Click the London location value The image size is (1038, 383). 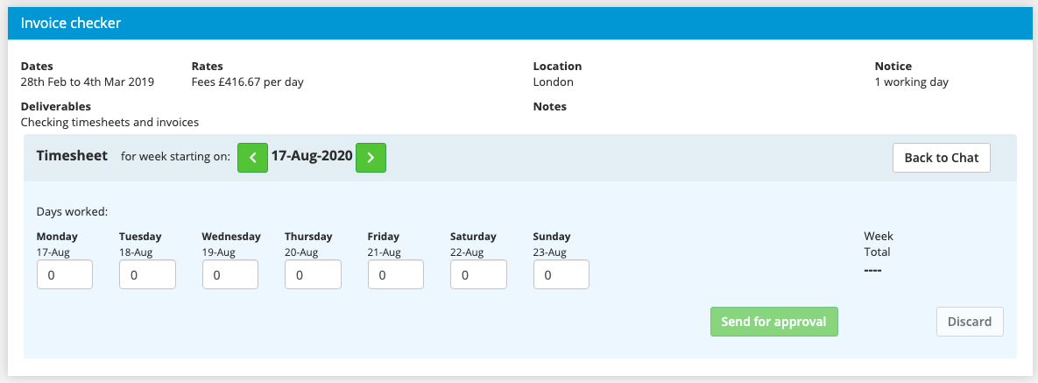pos(553,82)
